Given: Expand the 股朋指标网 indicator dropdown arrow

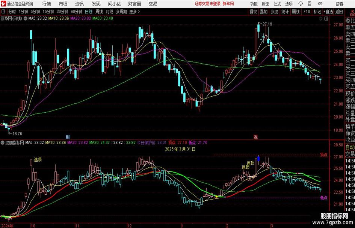Looking at the screenshot, I should 3,143.
